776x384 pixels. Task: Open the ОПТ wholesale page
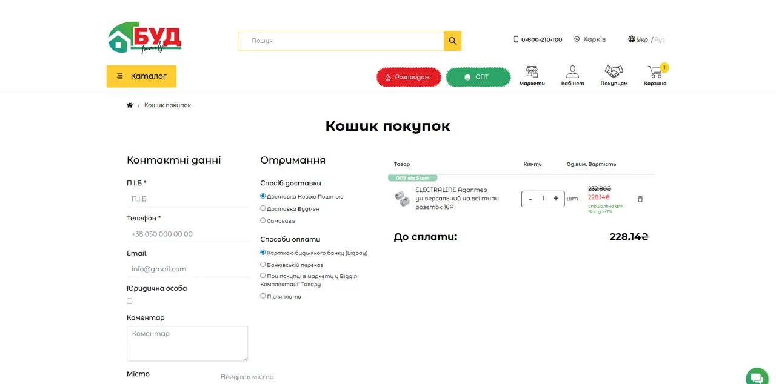point(478,78)
